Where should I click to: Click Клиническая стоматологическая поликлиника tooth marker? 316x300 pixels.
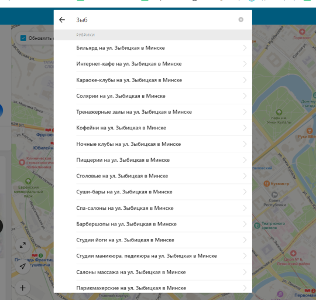click(22, 162)
